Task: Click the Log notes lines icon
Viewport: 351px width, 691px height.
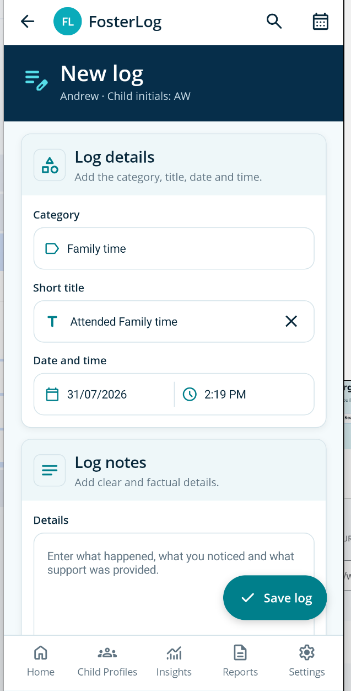Action: [x=50, y=470]
